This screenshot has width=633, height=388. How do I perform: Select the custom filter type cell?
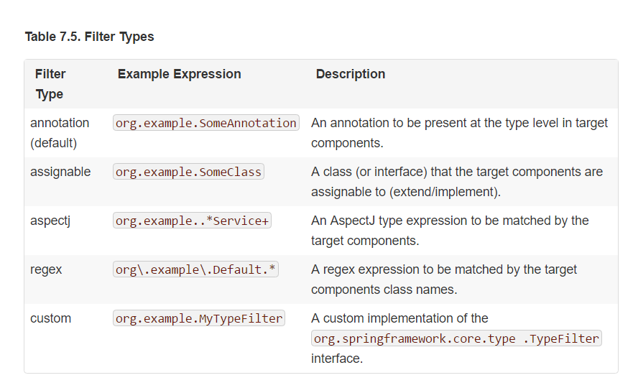click(x=50, y=318)
